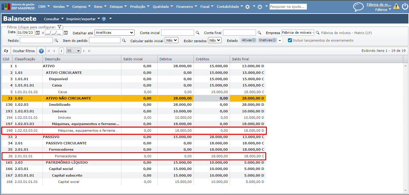Viewport: 409px width, 195px height.
Task: Remove the Ativas tag from Estado
Action: click(x=254, y=40)
